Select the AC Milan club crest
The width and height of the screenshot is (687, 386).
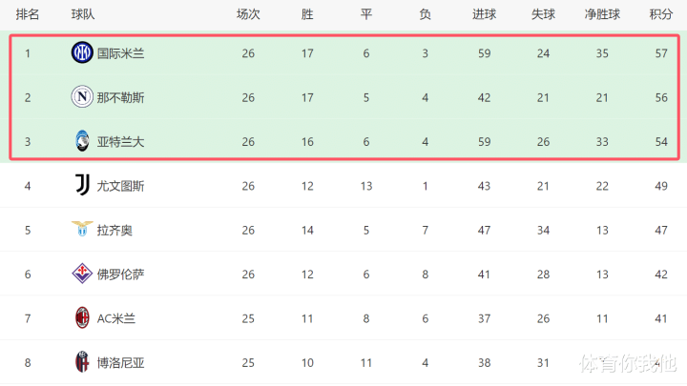82,318
